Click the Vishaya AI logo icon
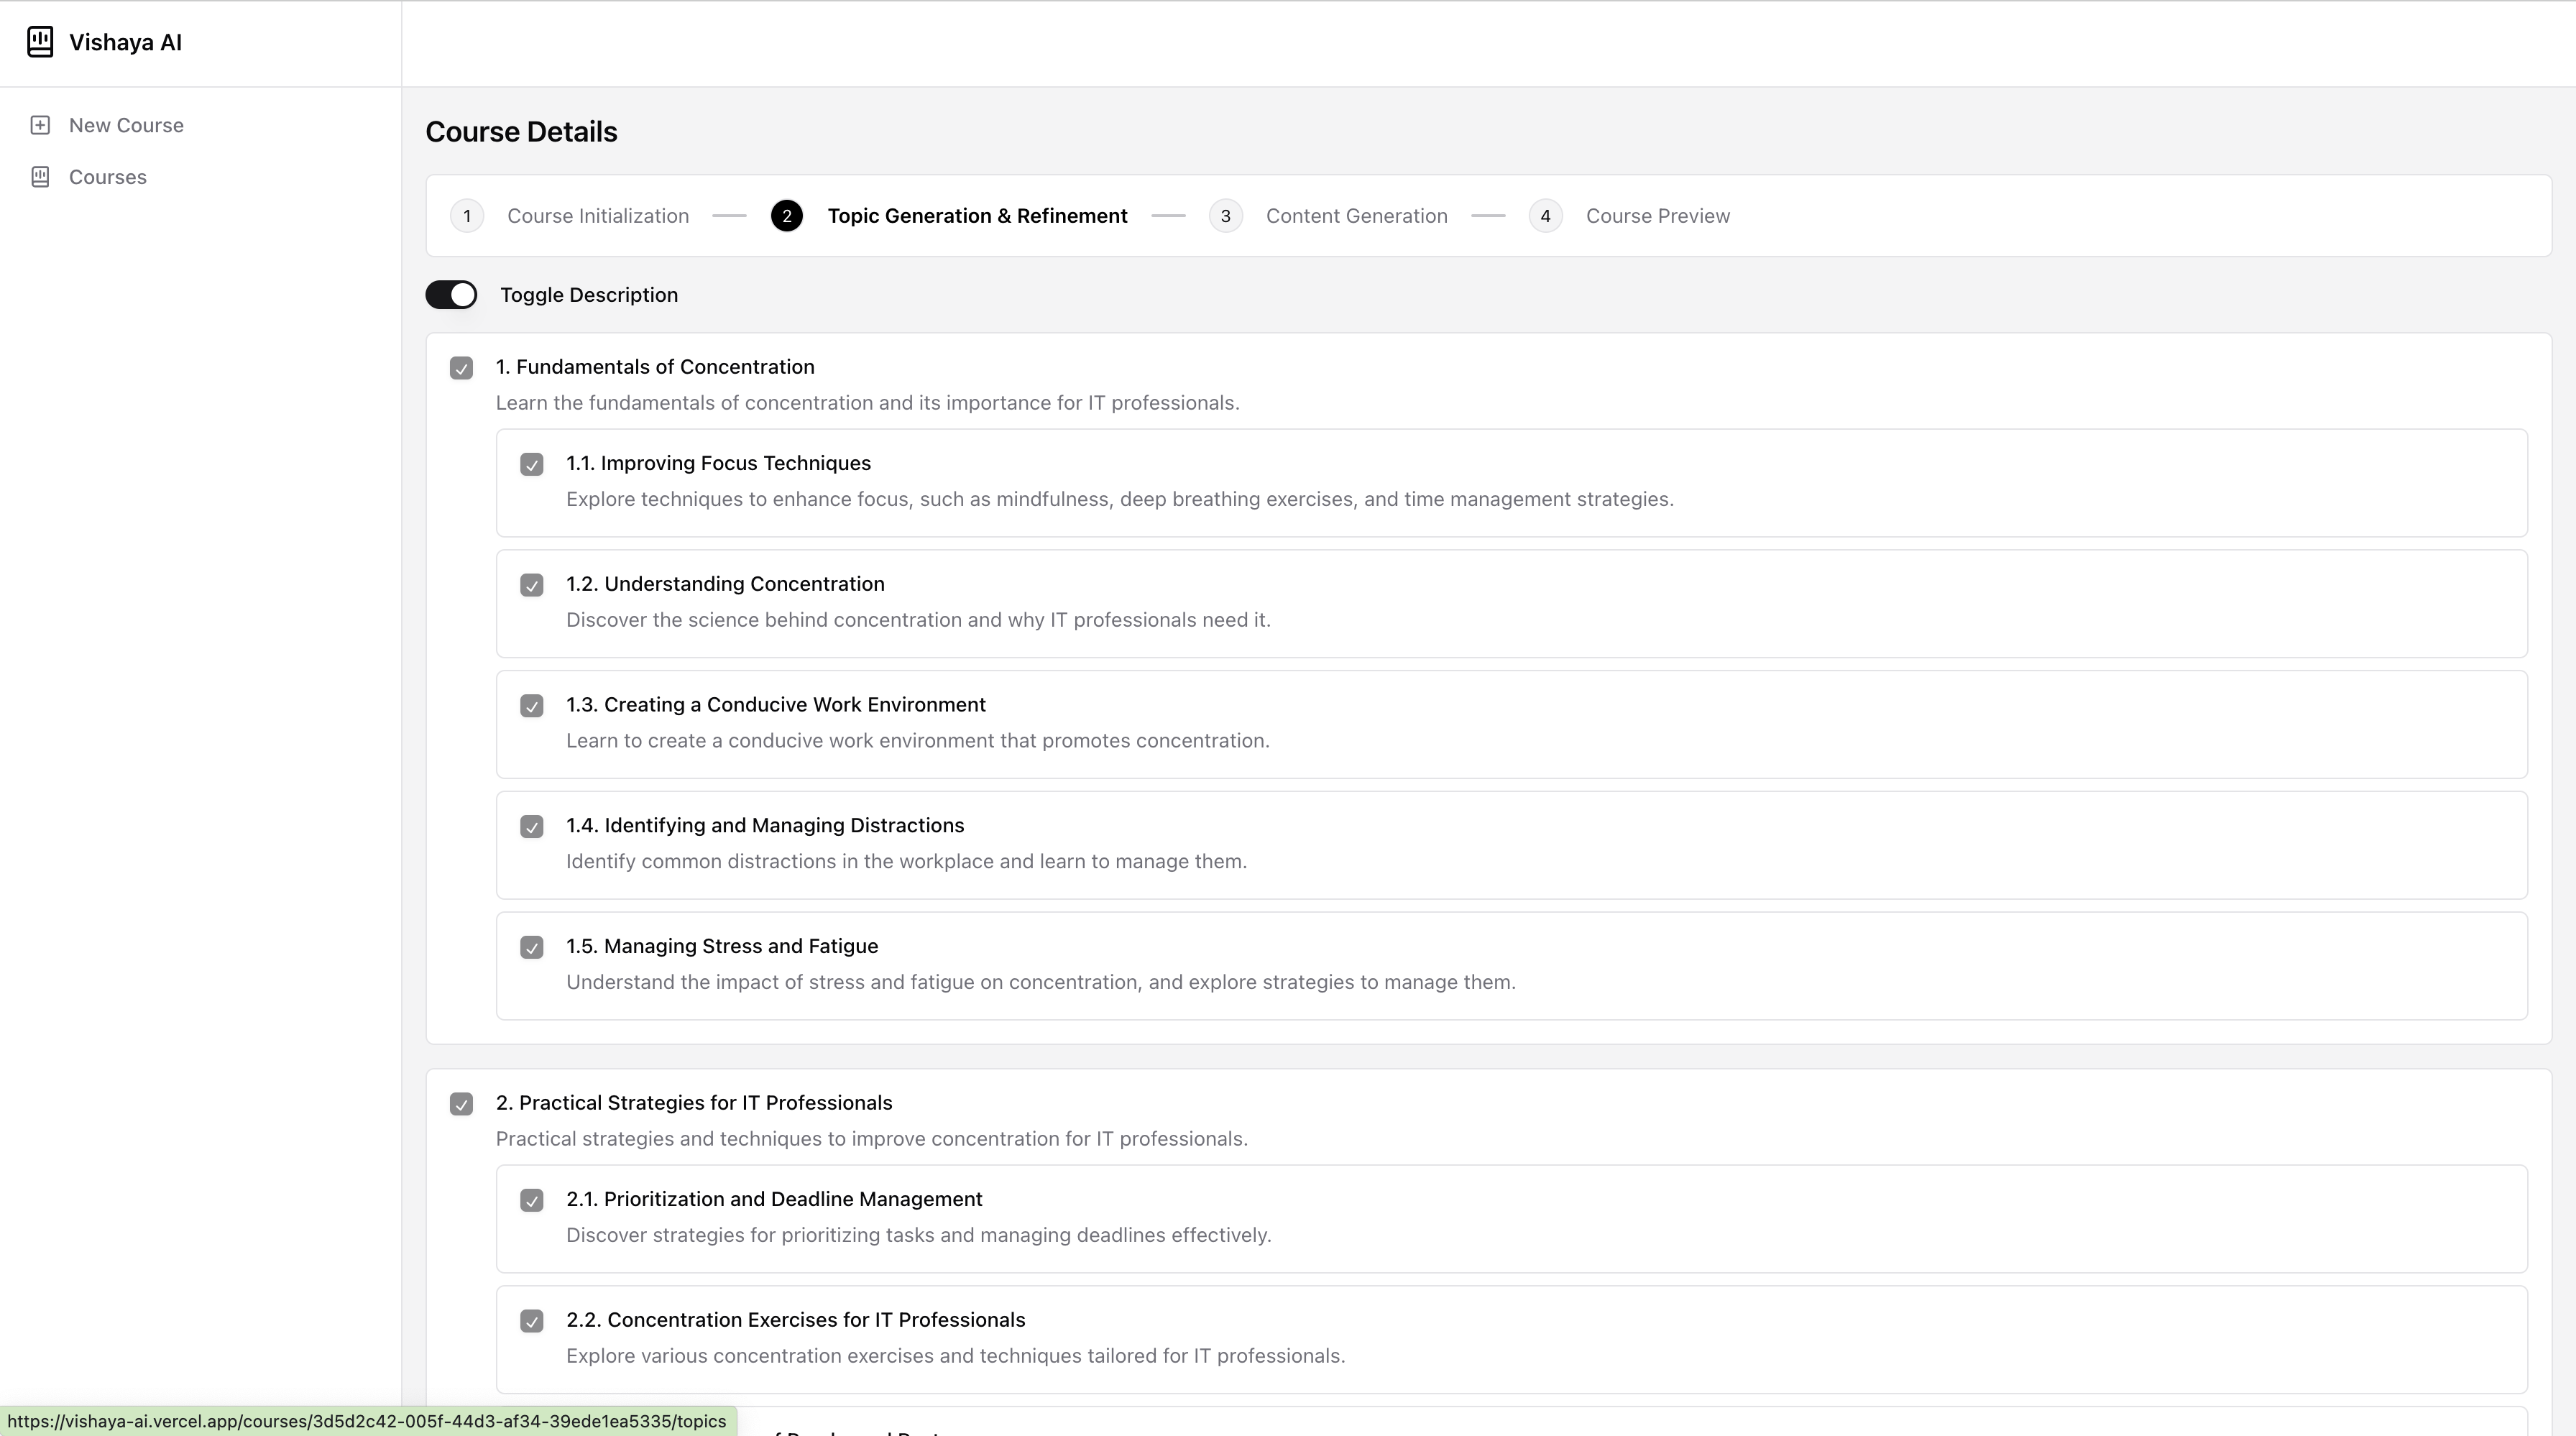This screenshot has width=2576, height=1436. point(40,42)
